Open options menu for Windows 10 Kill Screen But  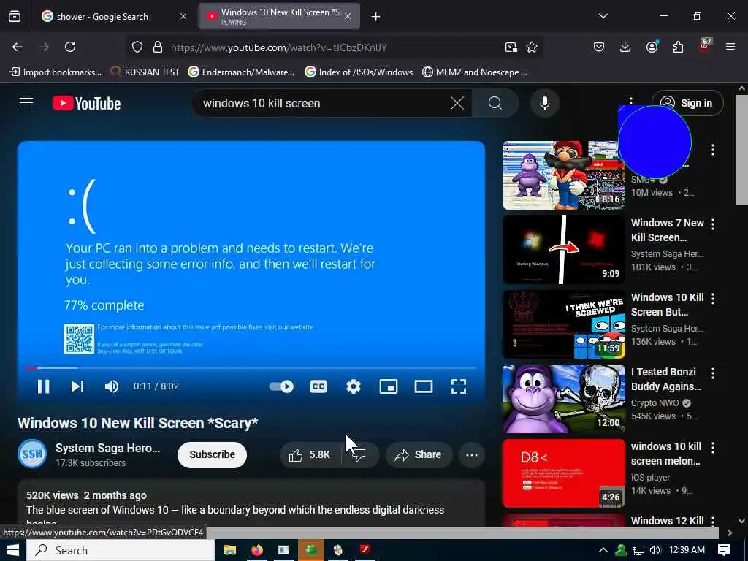pyautogui.click(x=713, y=299)
